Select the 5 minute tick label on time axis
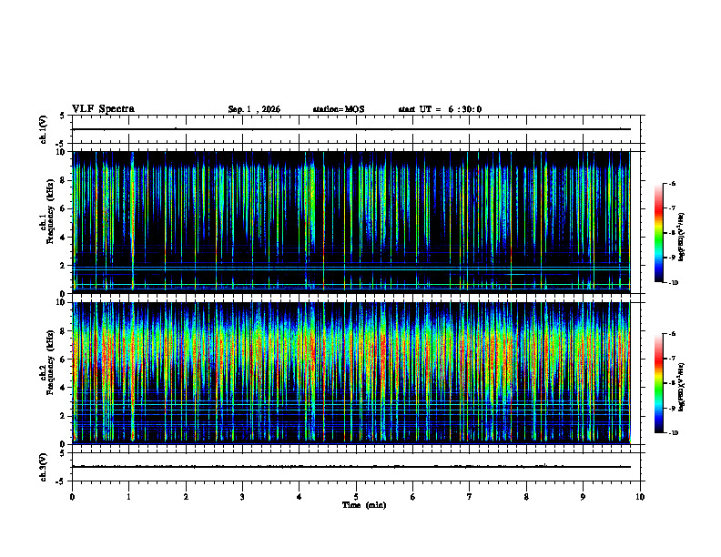This screenshot has width=721, height=557. point(356,497)
